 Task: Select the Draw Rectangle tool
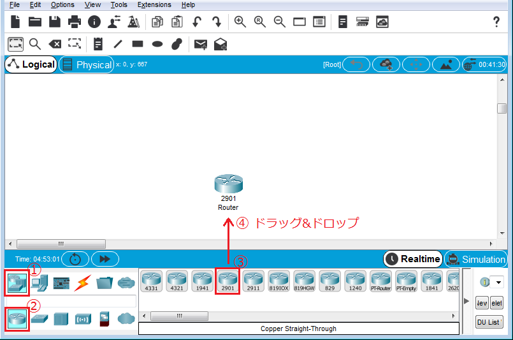[x=138, y=44]
